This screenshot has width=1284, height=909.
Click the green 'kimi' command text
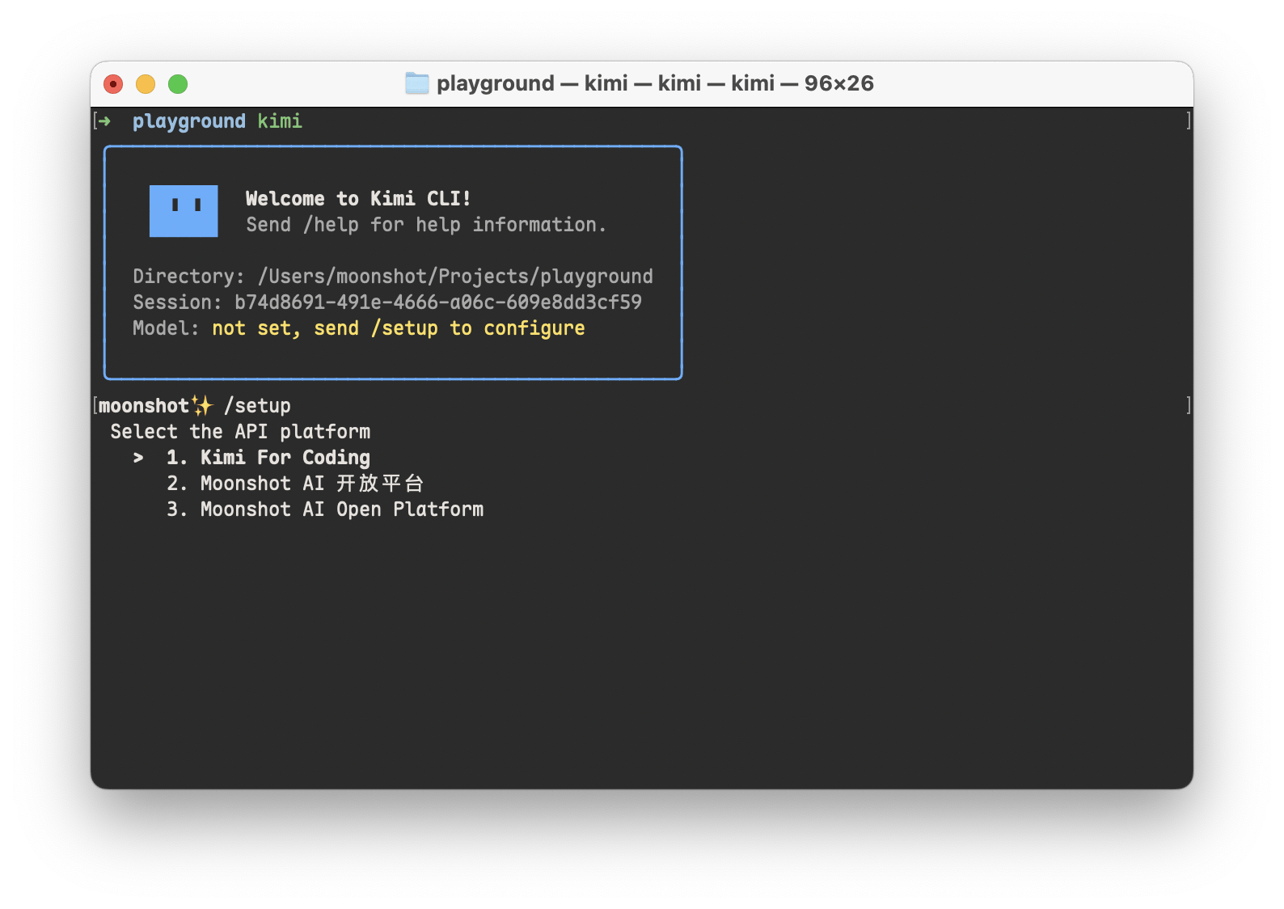(280, 121)
